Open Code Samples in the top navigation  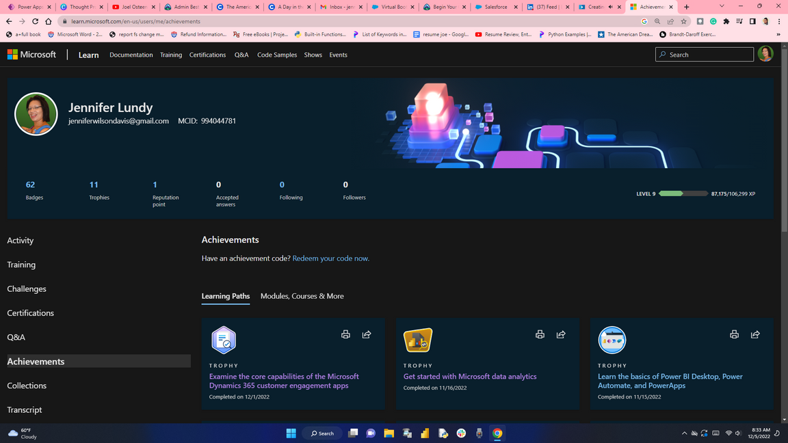click(277, 55)
